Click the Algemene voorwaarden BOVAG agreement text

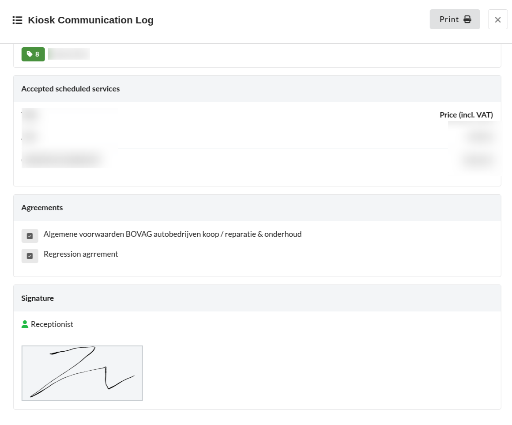172,234
